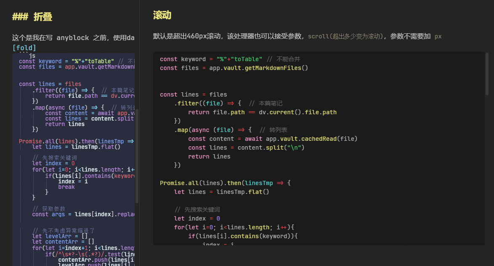Click the "// 本篇笔记" comment in right pane
Screen dimensions: 494x266
coord(266,103)
